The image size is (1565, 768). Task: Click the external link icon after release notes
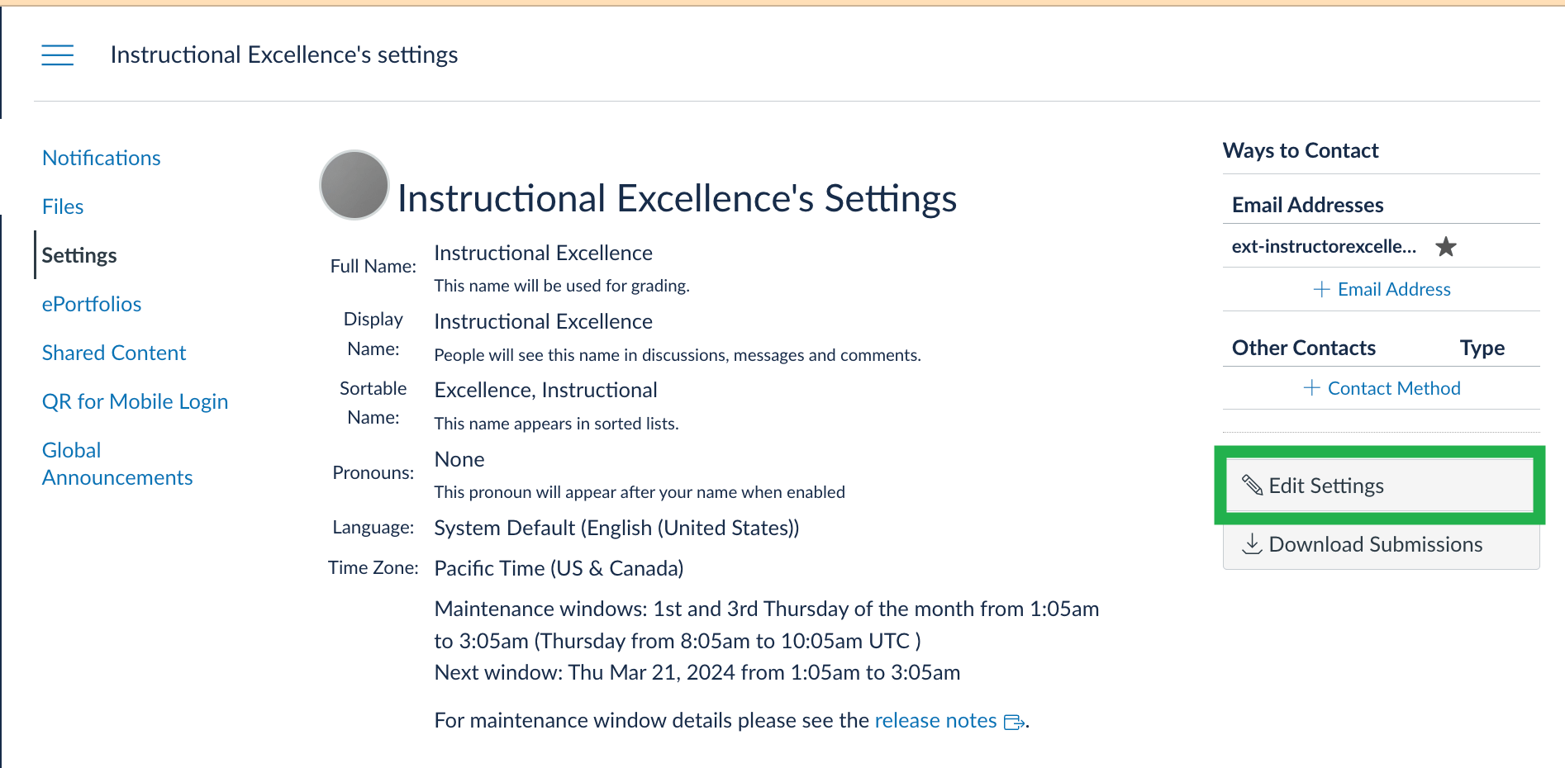(1014, 722)
